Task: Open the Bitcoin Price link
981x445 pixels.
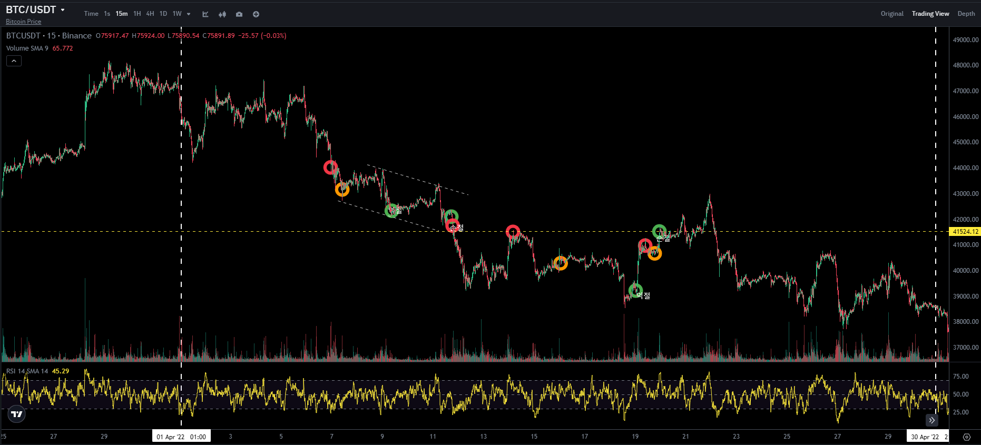Action: pyautogui.click(x=23, y=22)
